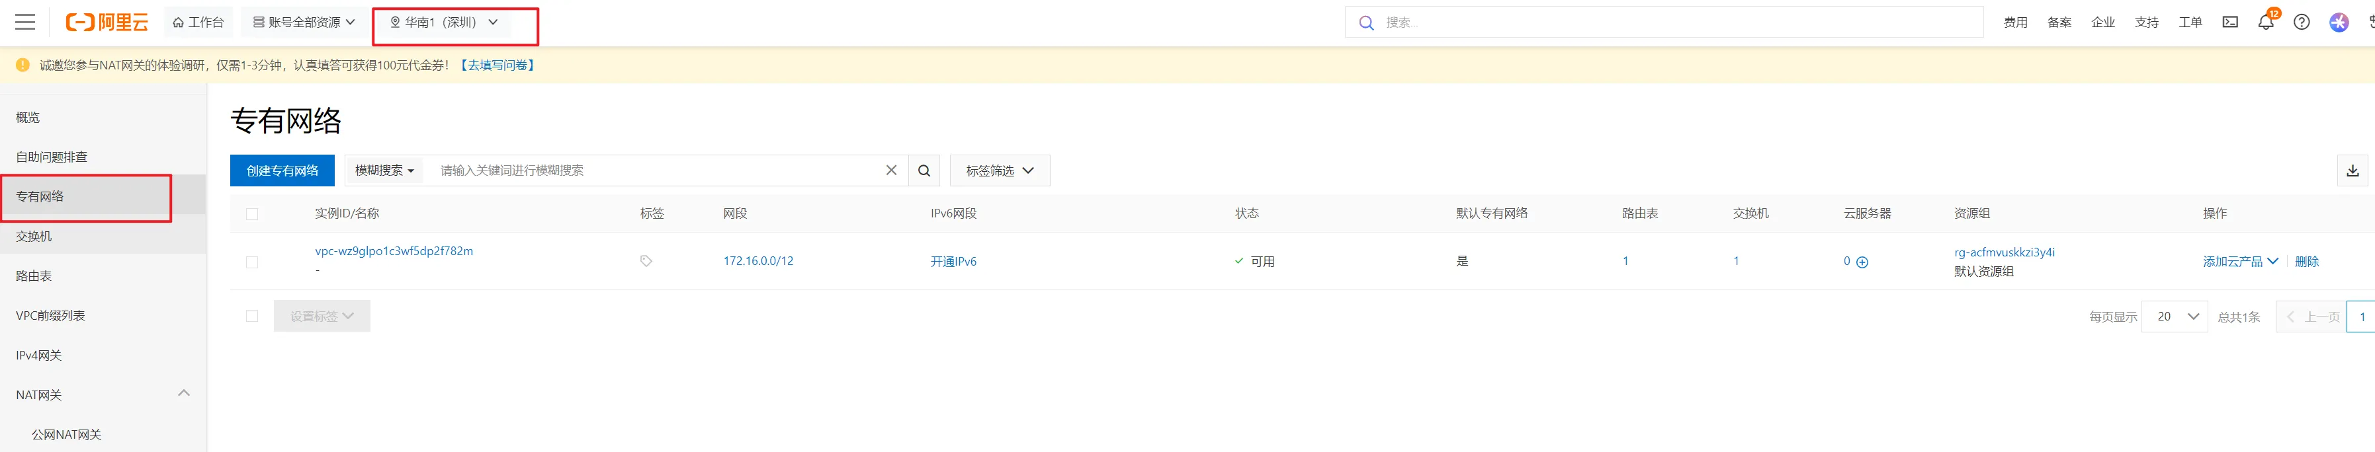2375x452 pixels.
Task: Click the 创建专有网络 button
Action: pyautogui.click(x=282, y=170)
